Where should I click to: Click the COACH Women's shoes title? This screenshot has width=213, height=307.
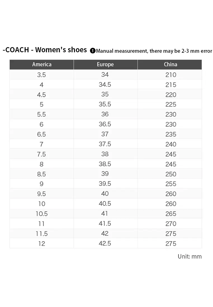pos(45,50)
